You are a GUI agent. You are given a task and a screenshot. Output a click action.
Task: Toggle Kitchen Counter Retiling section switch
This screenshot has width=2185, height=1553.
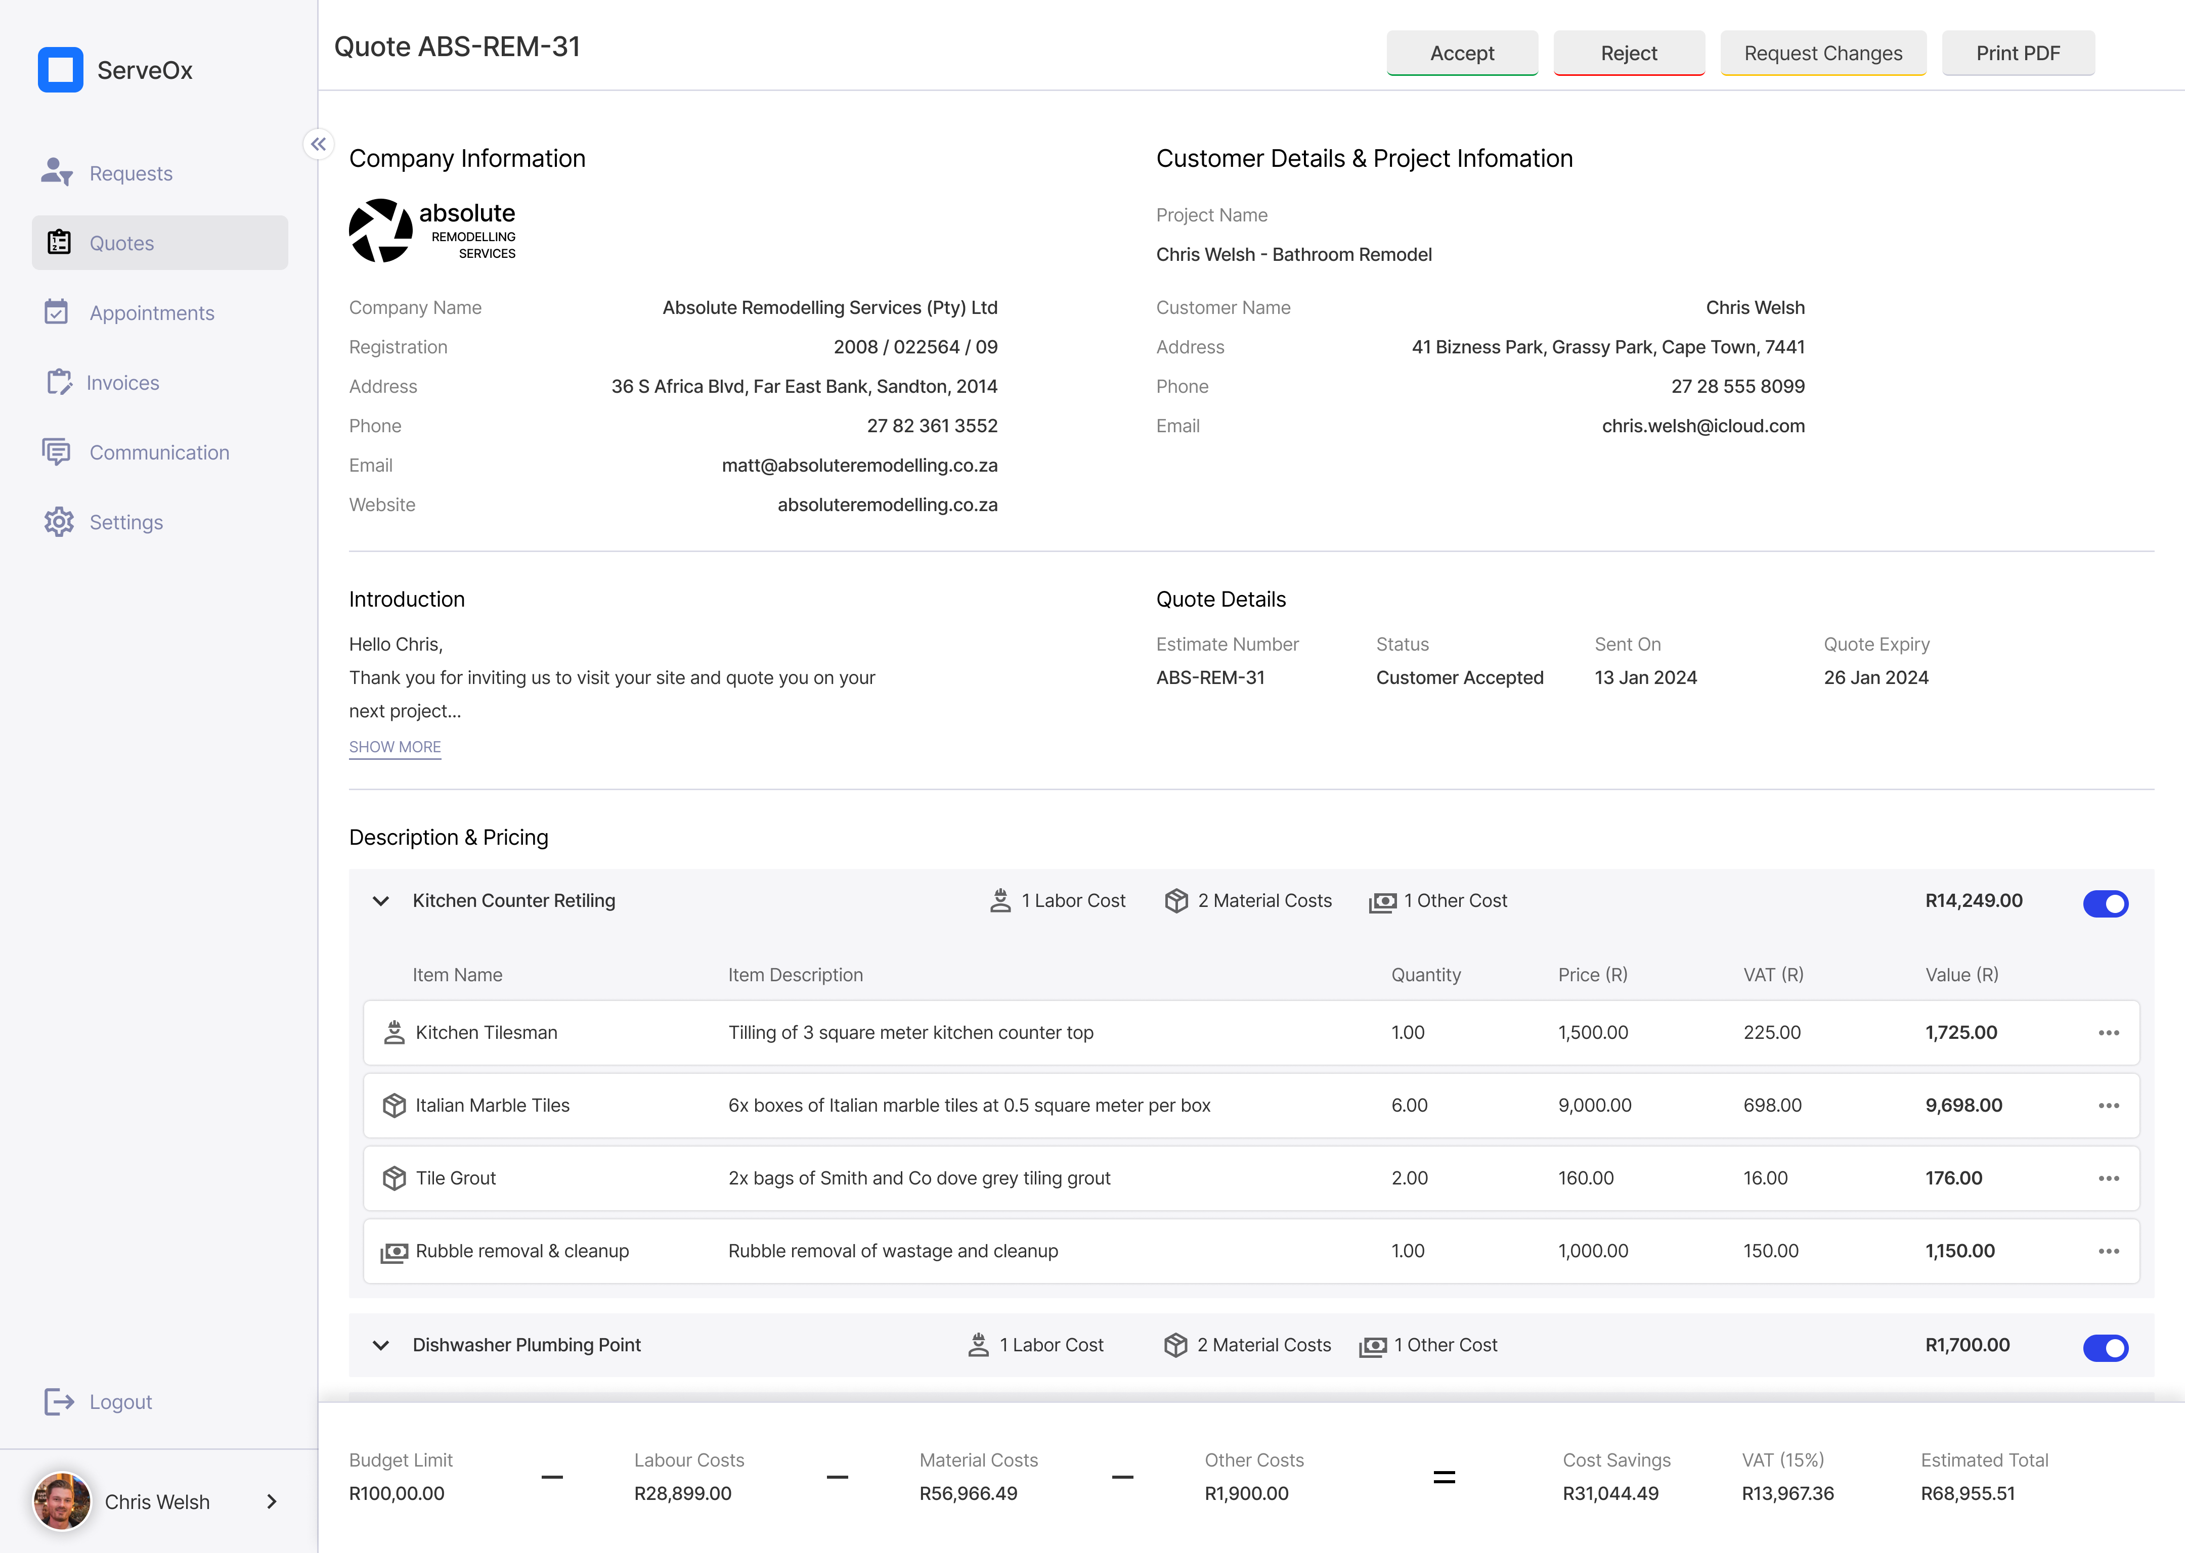(2106, 904)
